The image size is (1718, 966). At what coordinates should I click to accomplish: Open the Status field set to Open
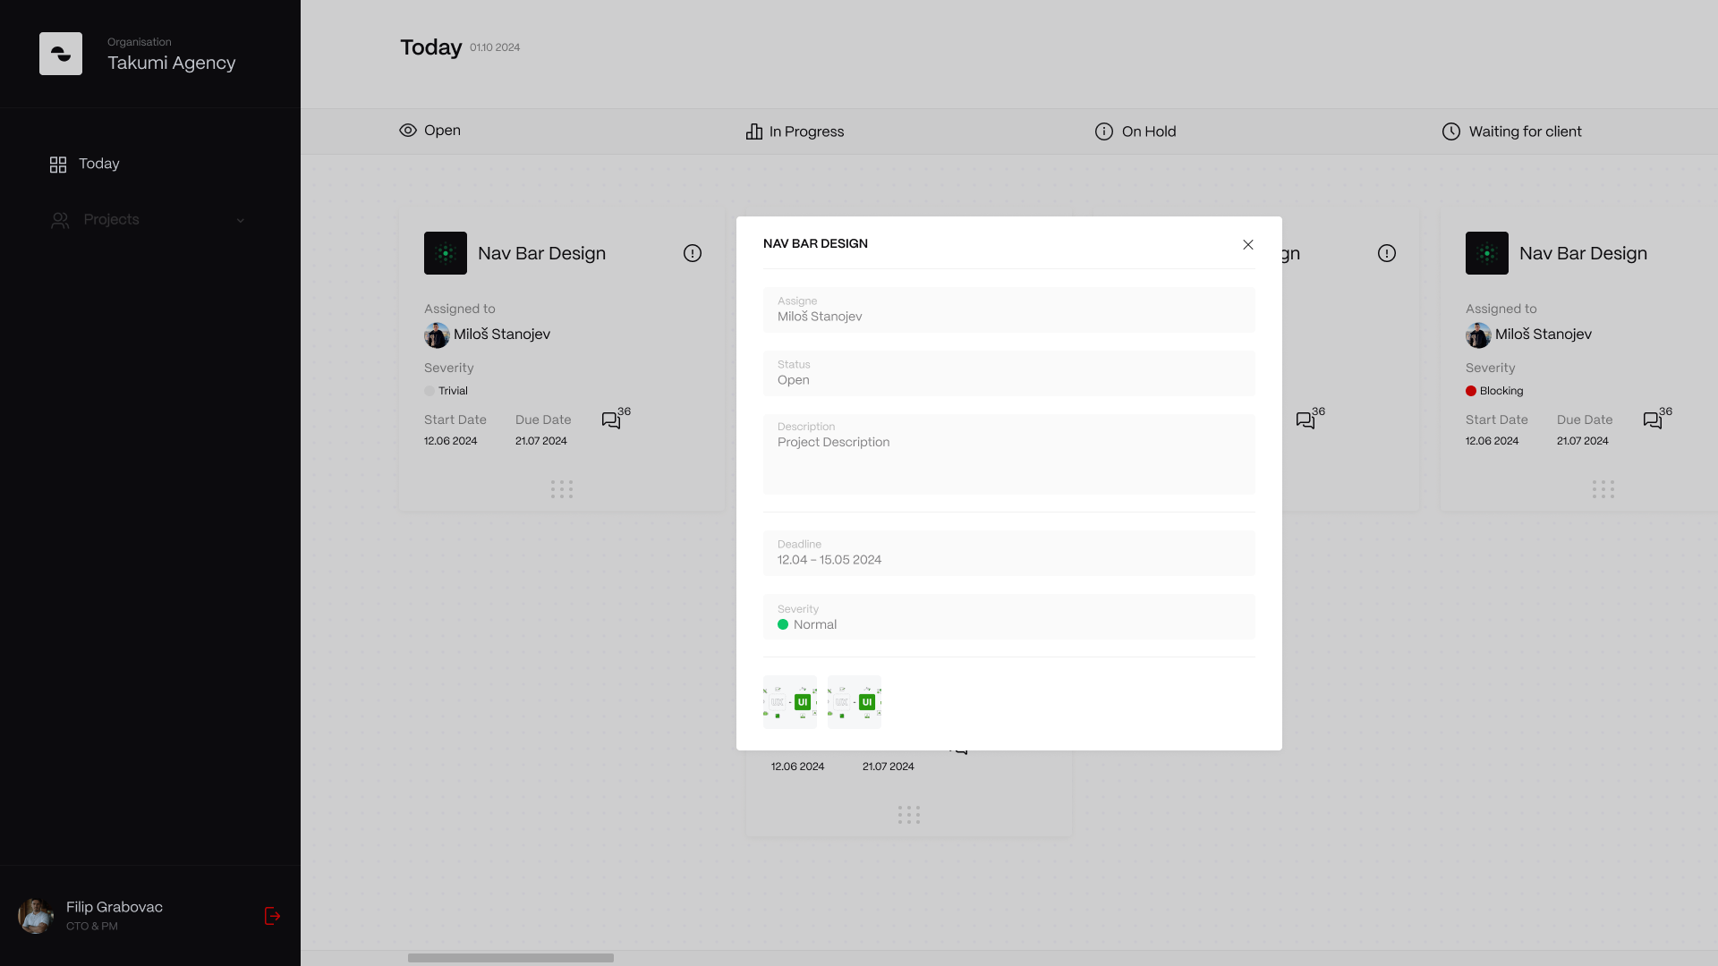click(x=1009, y=373)
